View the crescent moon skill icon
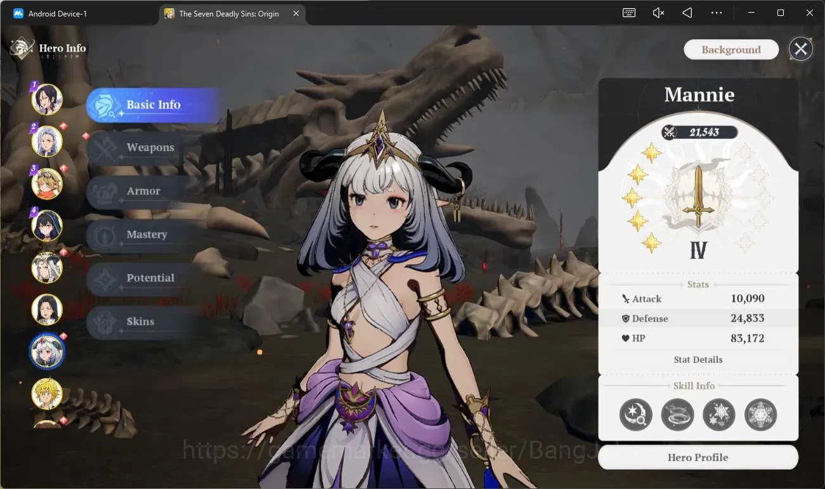Image resolution: width=825 pixels, height=489 pixels. pyautogui.click(x=636, y=415)
